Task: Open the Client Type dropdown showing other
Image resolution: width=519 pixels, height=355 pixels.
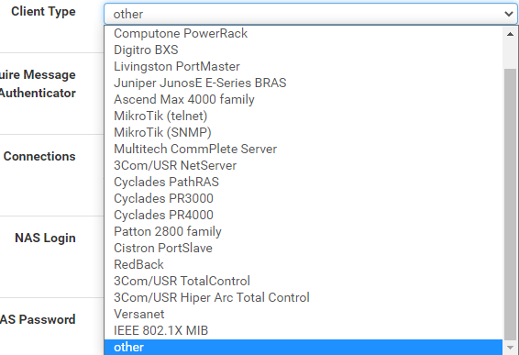Action: point(311,14)
